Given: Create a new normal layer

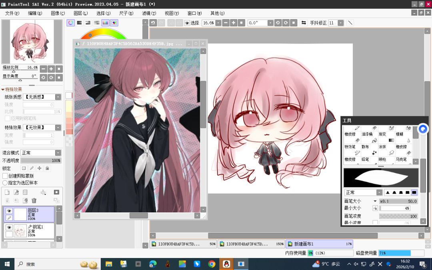Looking at the screenshot, I should [x=7, y=192].
